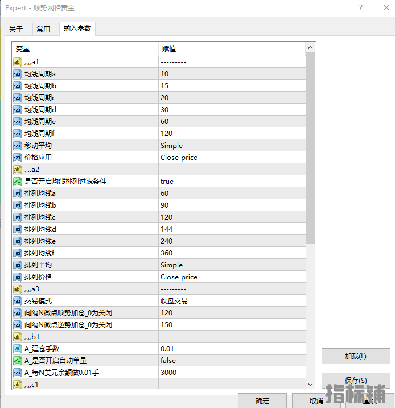Click the integer icon for 均线周期a
This screenshot has height=408, width=395.
pyautogui.click(x=18, y=74)
